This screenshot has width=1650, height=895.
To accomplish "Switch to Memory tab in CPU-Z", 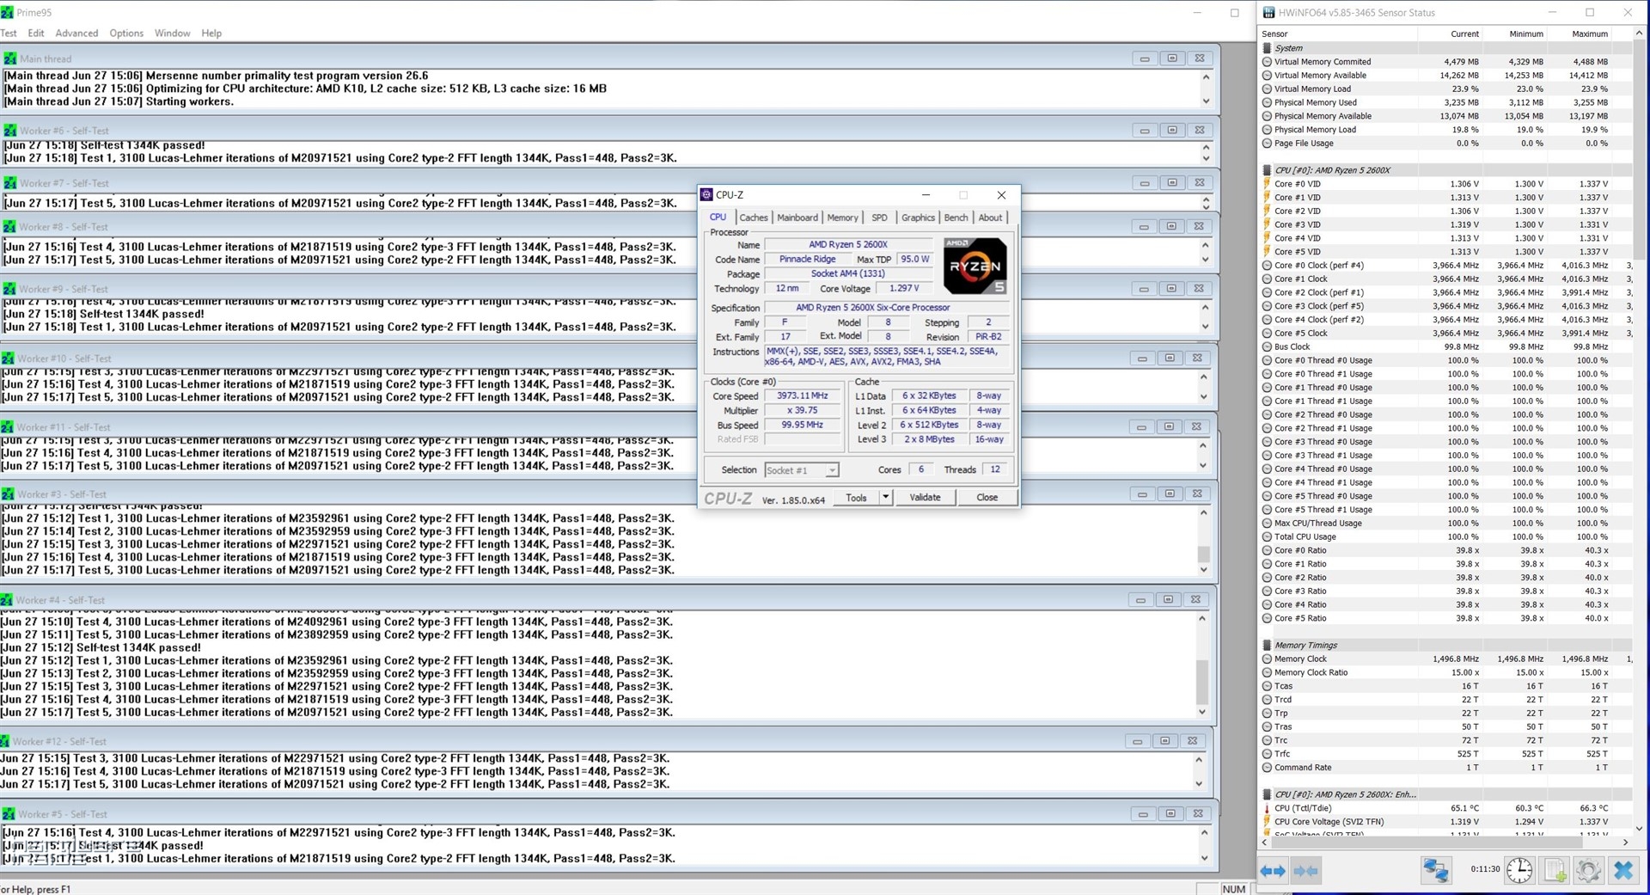I will 842,218.
